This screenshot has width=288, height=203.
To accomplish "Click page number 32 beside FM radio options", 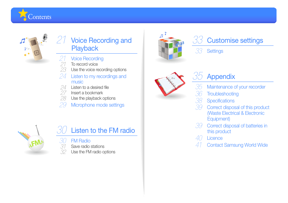I will click(x=63, y=152).
